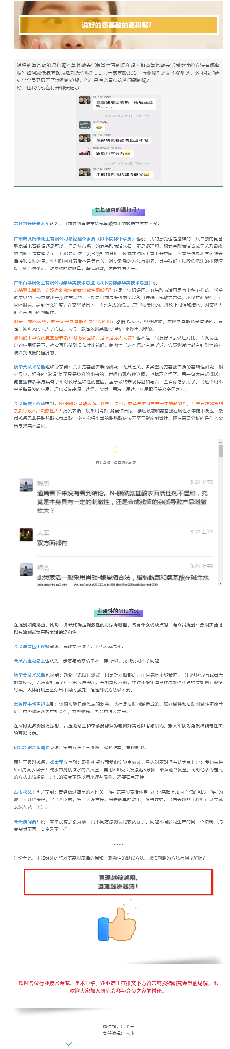Click 梅杰's avatar on the first chat message
The image size is (230, 1049).
(26, 485)
